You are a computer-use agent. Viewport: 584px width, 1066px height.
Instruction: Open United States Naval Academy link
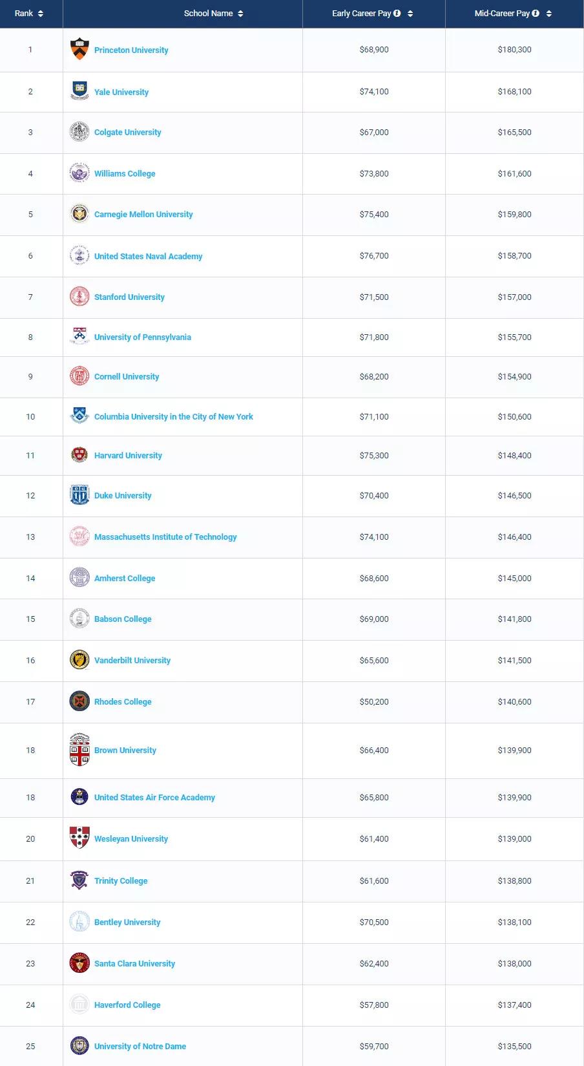click(148, 257)
